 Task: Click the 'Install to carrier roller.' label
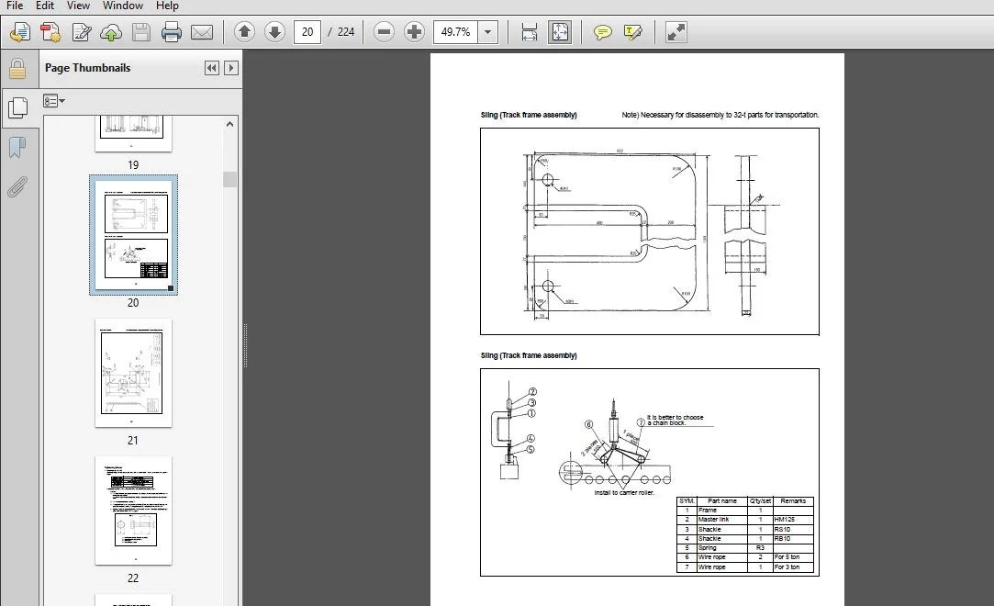click(624, 492)
